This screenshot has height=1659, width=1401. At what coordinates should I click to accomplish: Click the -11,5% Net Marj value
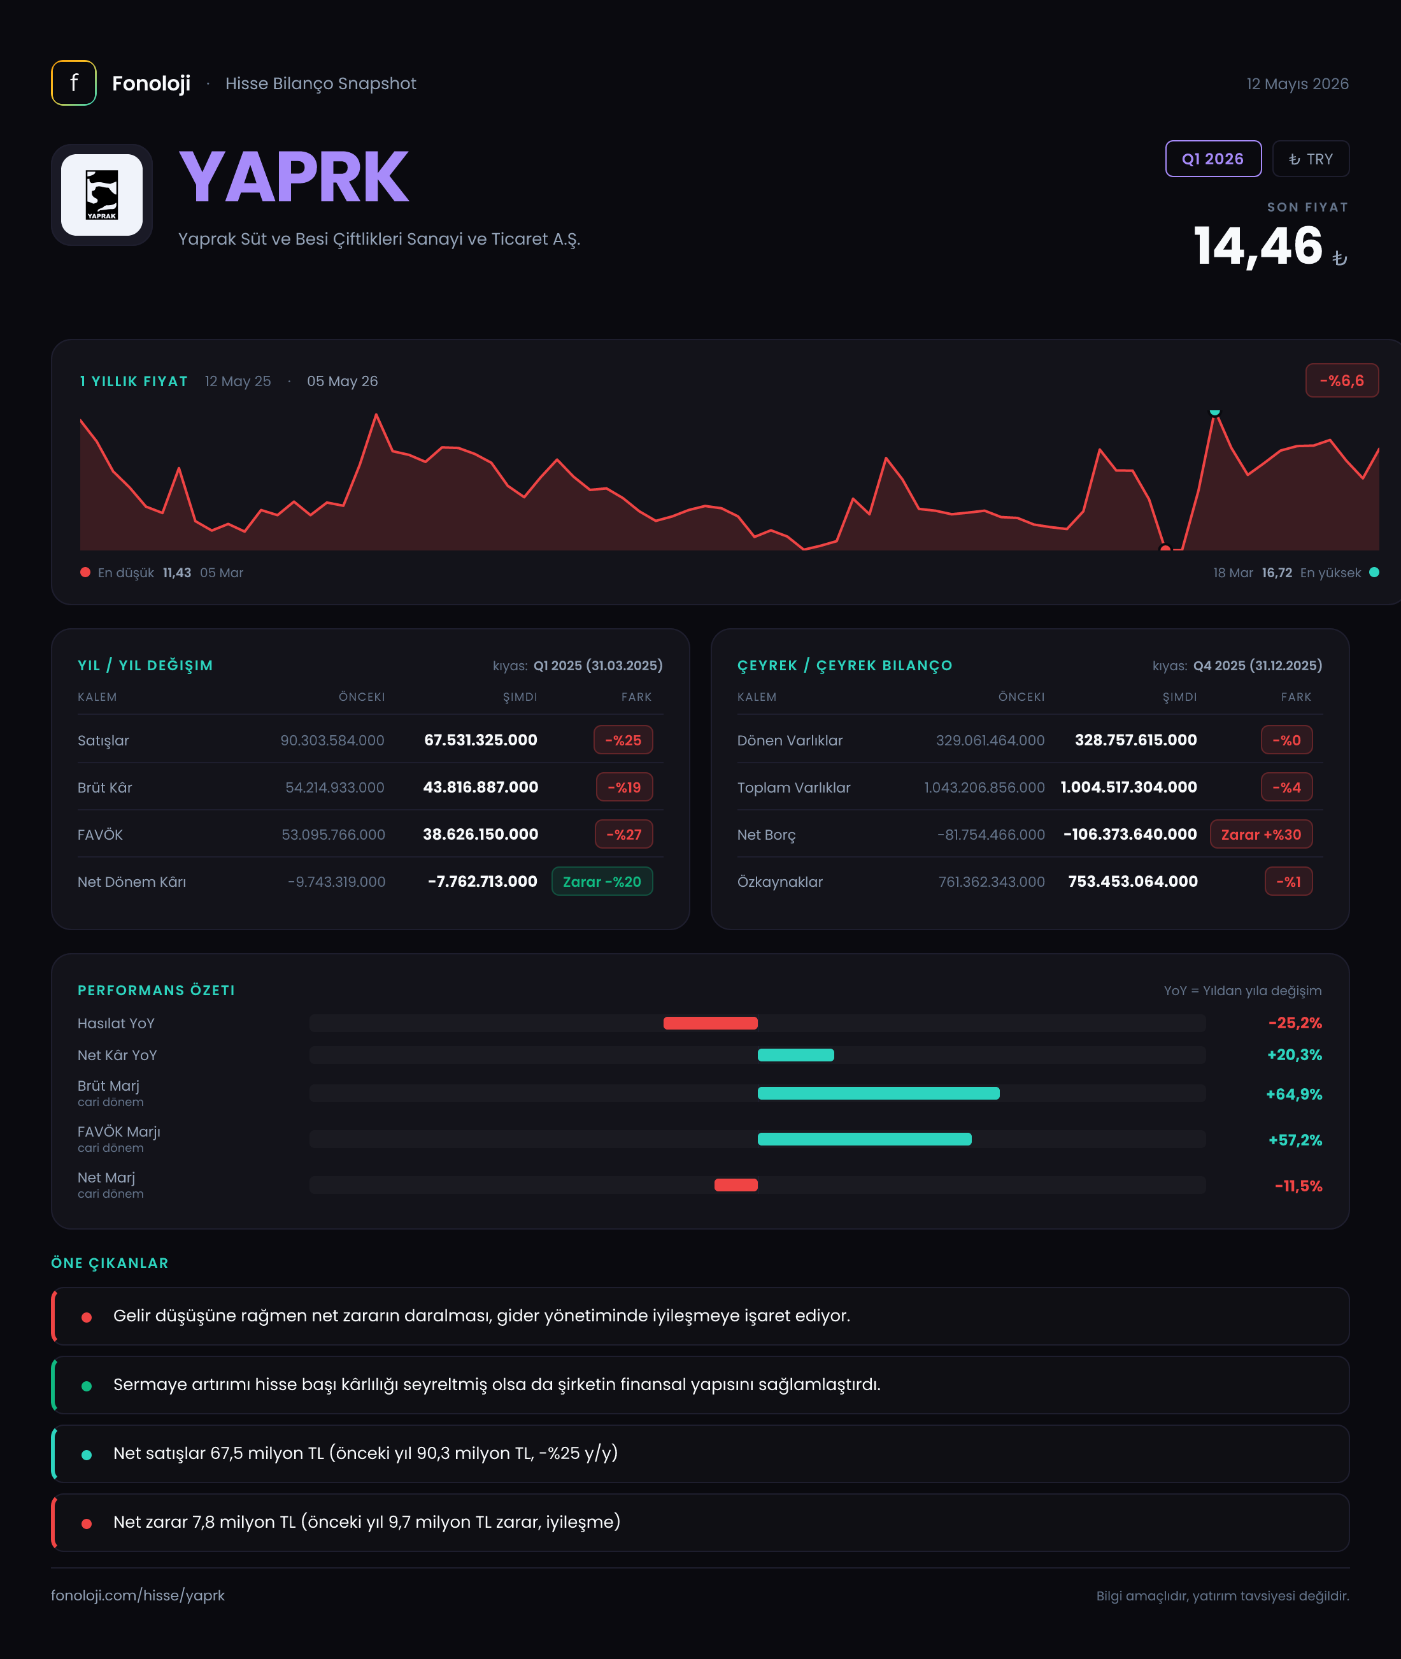tap(1298, 1186)
